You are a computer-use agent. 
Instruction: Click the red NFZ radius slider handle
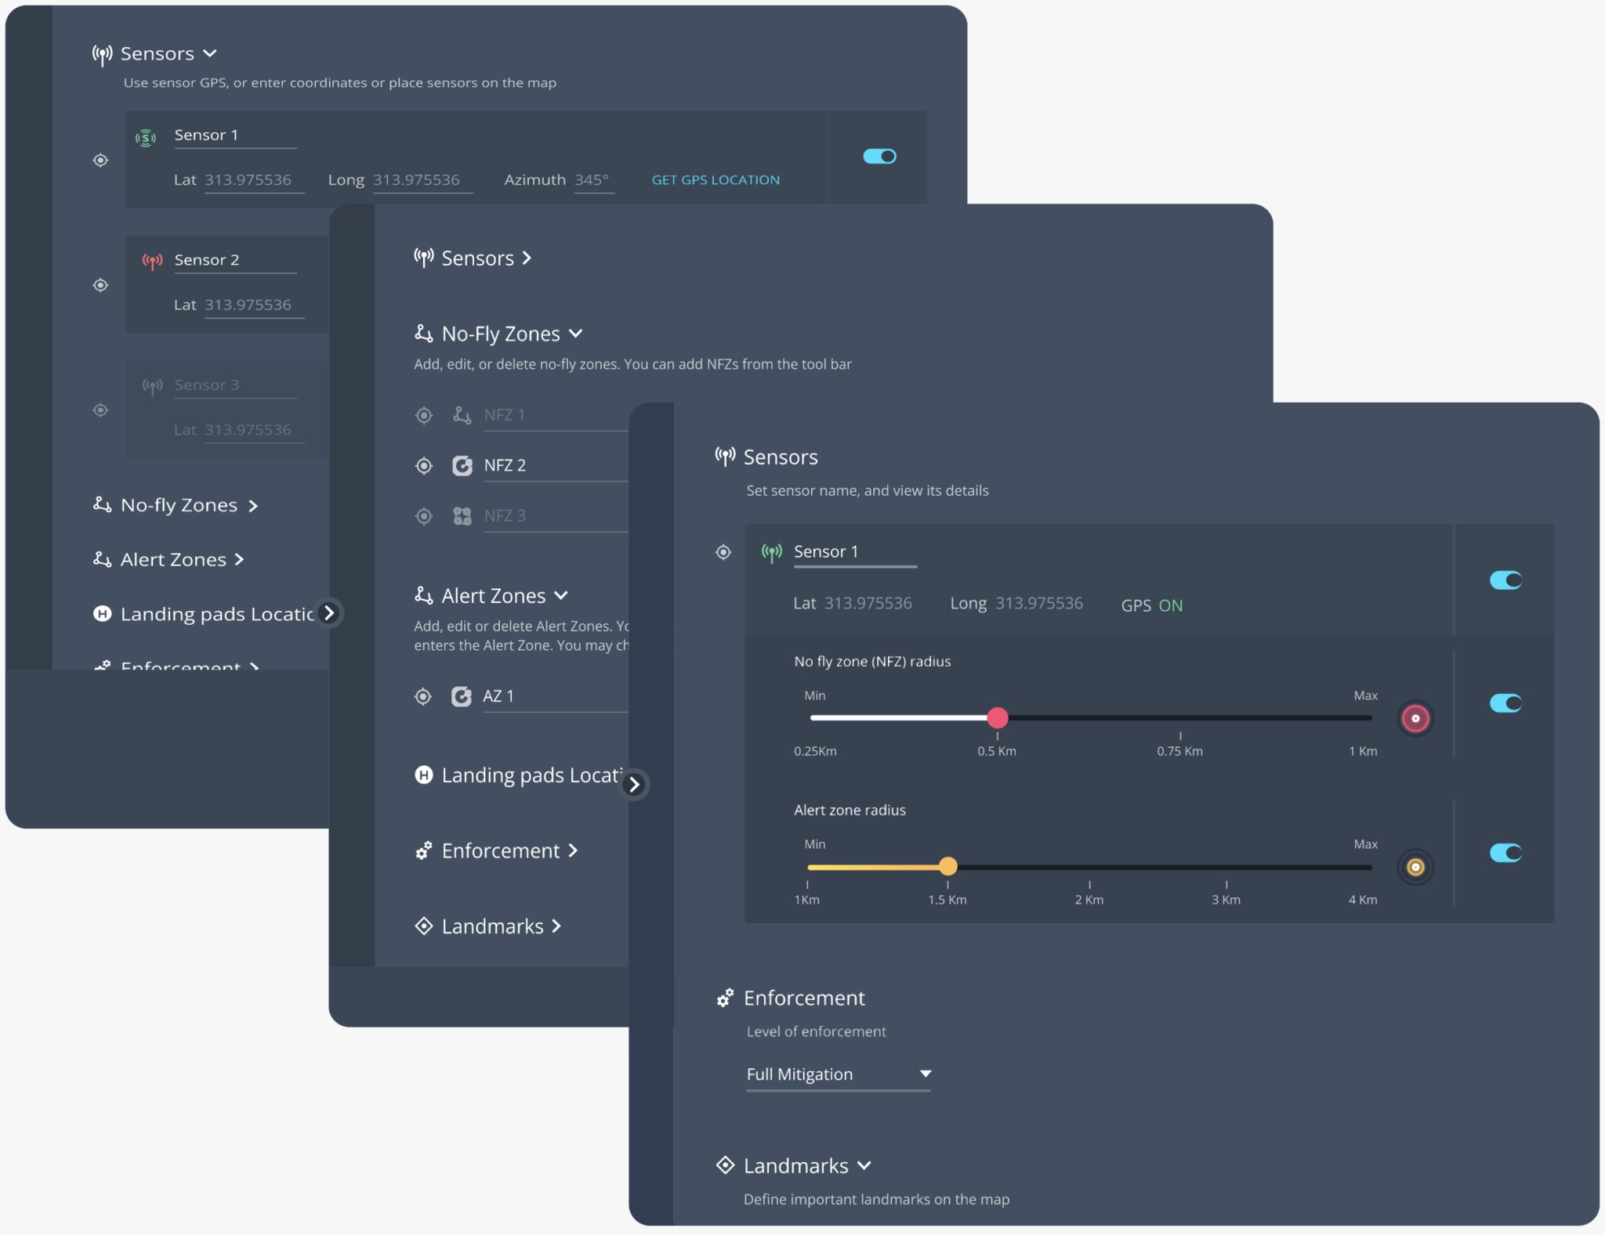(997, 718)
